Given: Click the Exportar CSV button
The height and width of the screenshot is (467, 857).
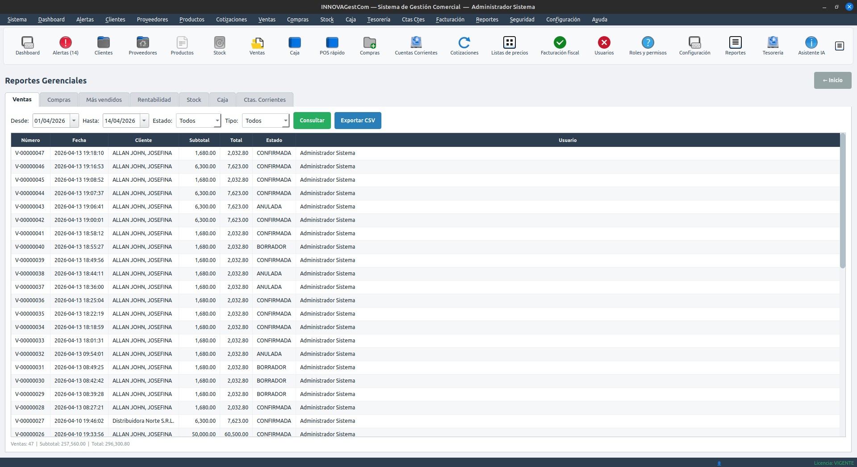Looking at the screenshot, I should pos(358,121).
